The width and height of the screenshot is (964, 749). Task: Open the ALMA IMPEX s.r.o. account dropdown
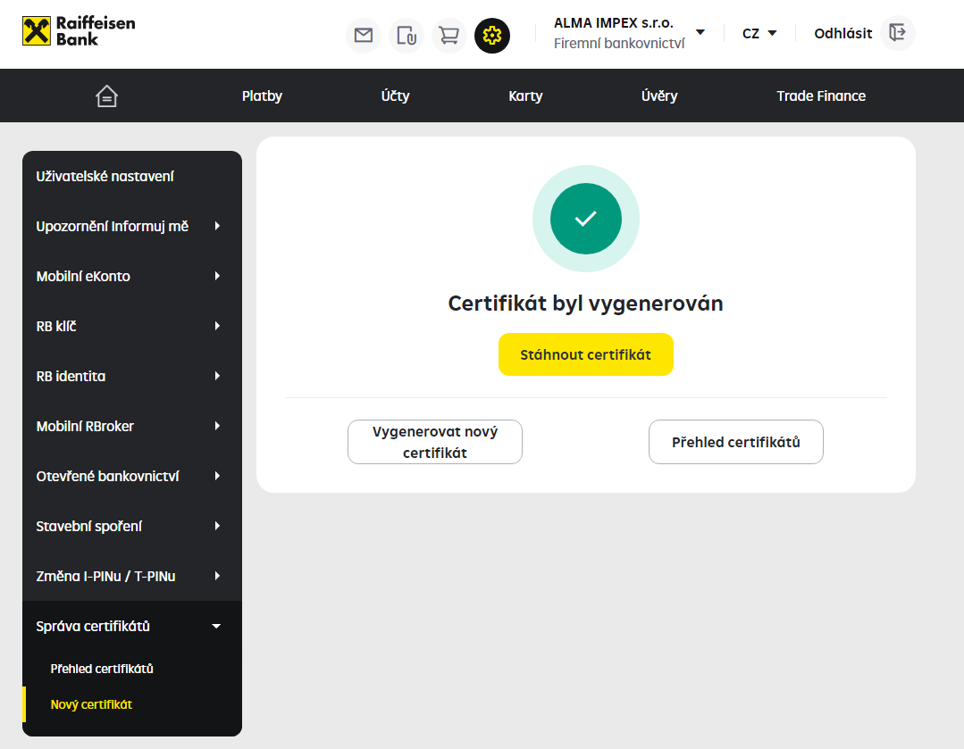point(700,32)
